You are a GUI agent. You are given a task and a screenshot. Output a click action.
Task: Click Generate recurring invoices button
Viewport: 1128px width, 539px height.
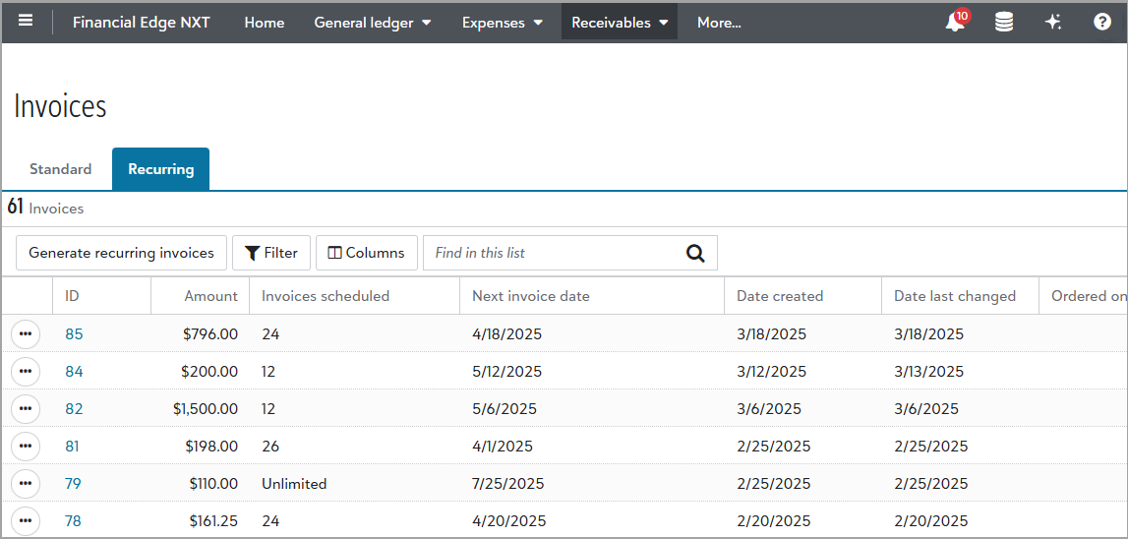click(121, 253)
